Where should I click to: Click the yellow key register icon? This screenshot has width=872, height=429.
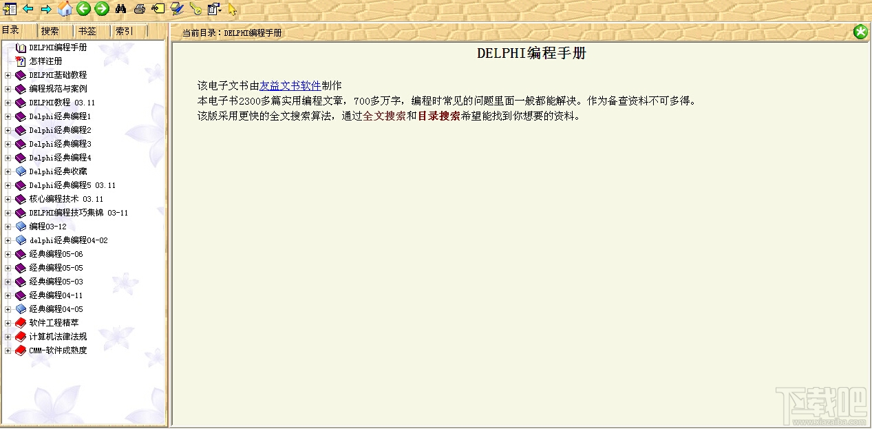click(195, 9)
